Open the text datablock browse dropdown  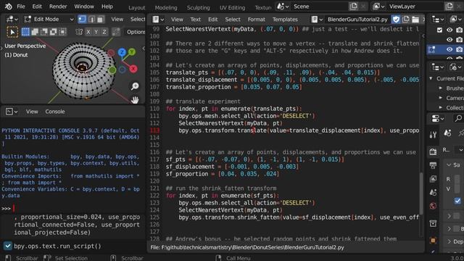pos(317,20)
